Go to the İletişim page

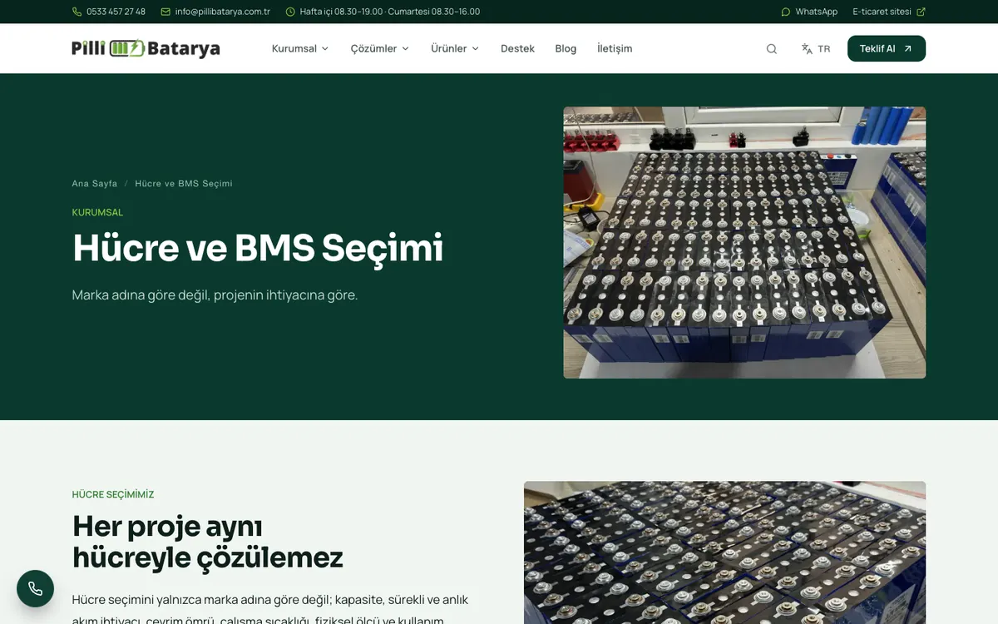click(x=615, y=48)
